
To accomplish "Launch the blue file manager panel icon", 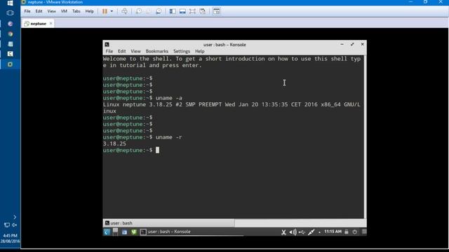I will click(x=125, y=232).
